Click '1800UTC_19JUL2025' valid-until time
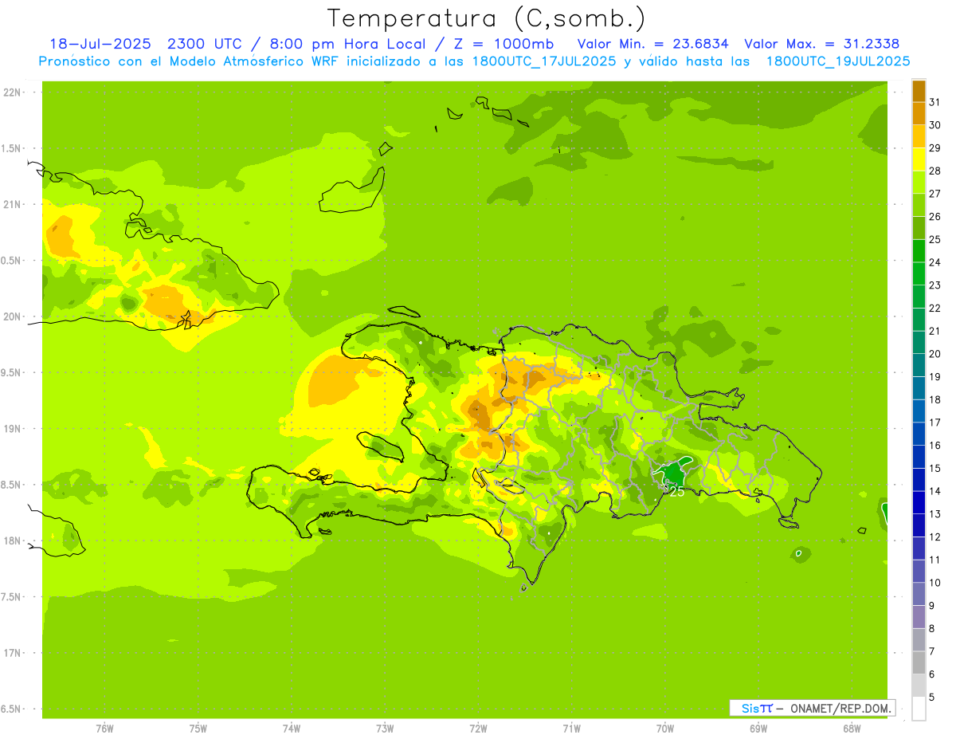 point(838,61)
